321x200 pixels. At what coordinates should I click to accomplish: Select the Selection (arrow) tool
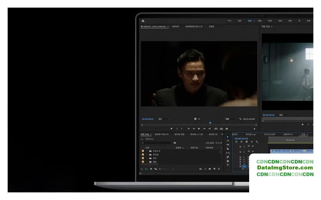point(228,137)
